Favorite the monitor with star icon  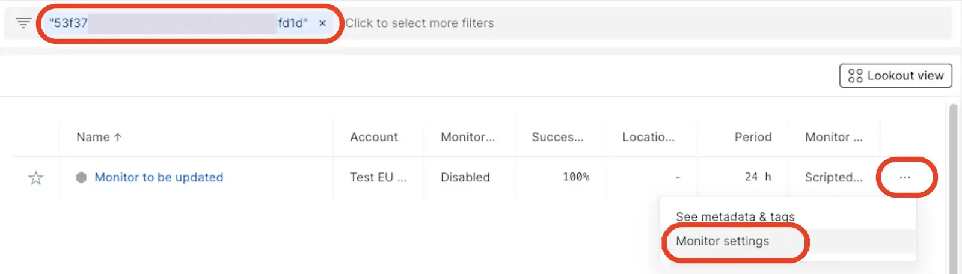pyautogui.click(x=36, y=178)
